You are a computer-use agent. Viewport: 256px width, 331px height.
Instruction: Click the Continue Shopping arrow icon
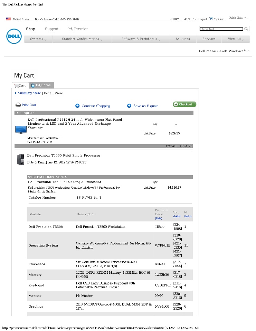tap(77, 106)
